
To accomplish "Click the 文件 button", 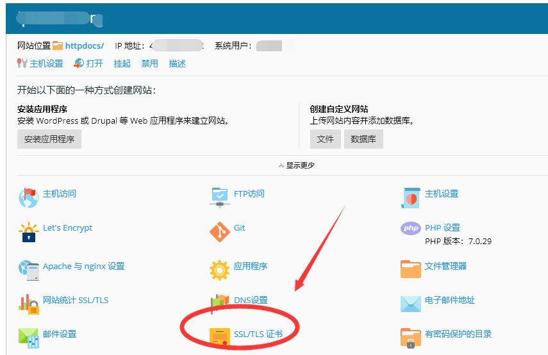I will click(x=325, y=139).
